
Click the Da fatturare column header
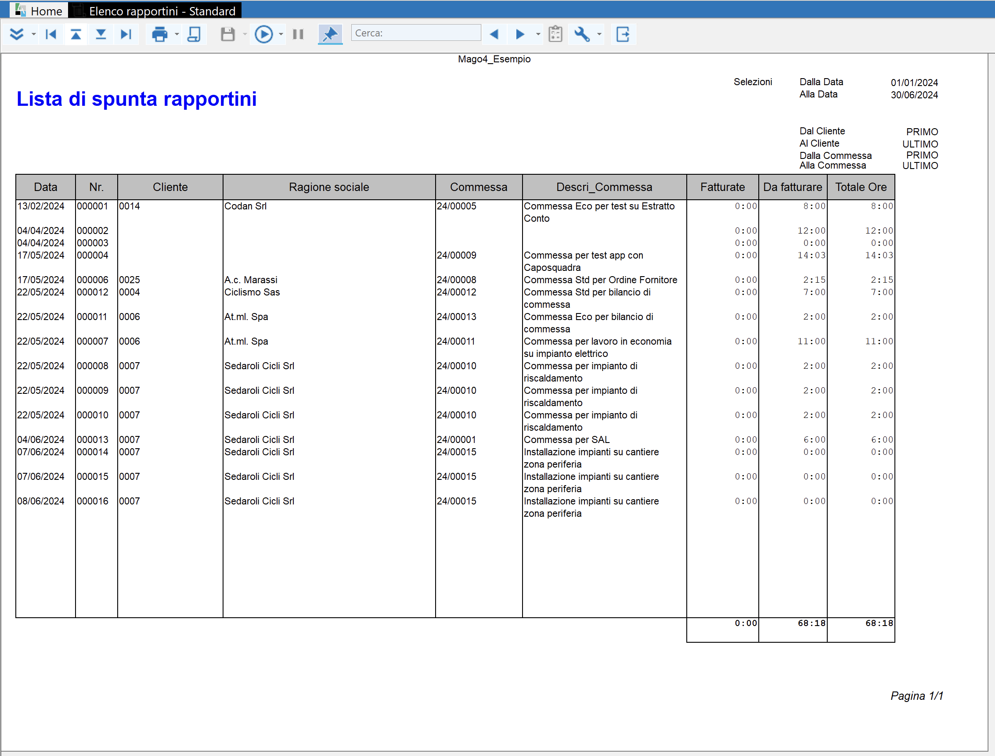[793, 187]
